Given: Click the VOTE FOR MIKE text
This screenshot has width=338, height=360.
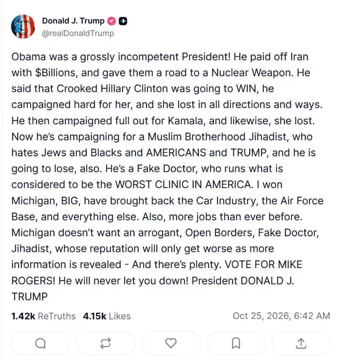Looking at the screenshot, I should (263, 264).
